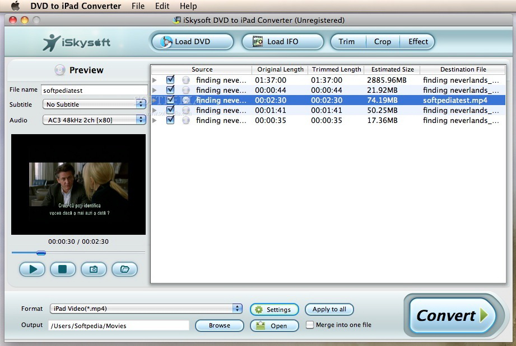
Task: Click Browse for output folder
Action: pos(220,325)
